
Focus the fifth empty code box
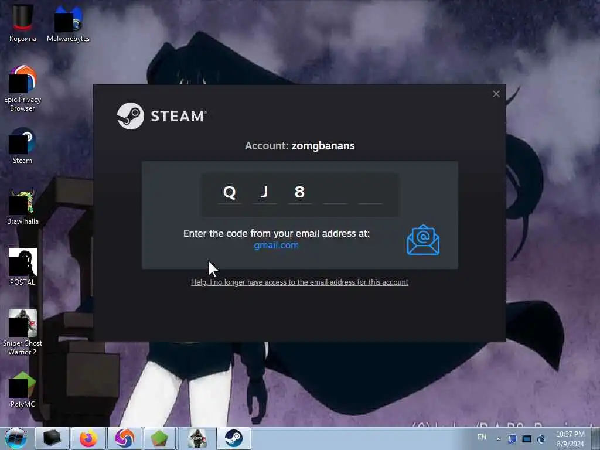(370, 192)
